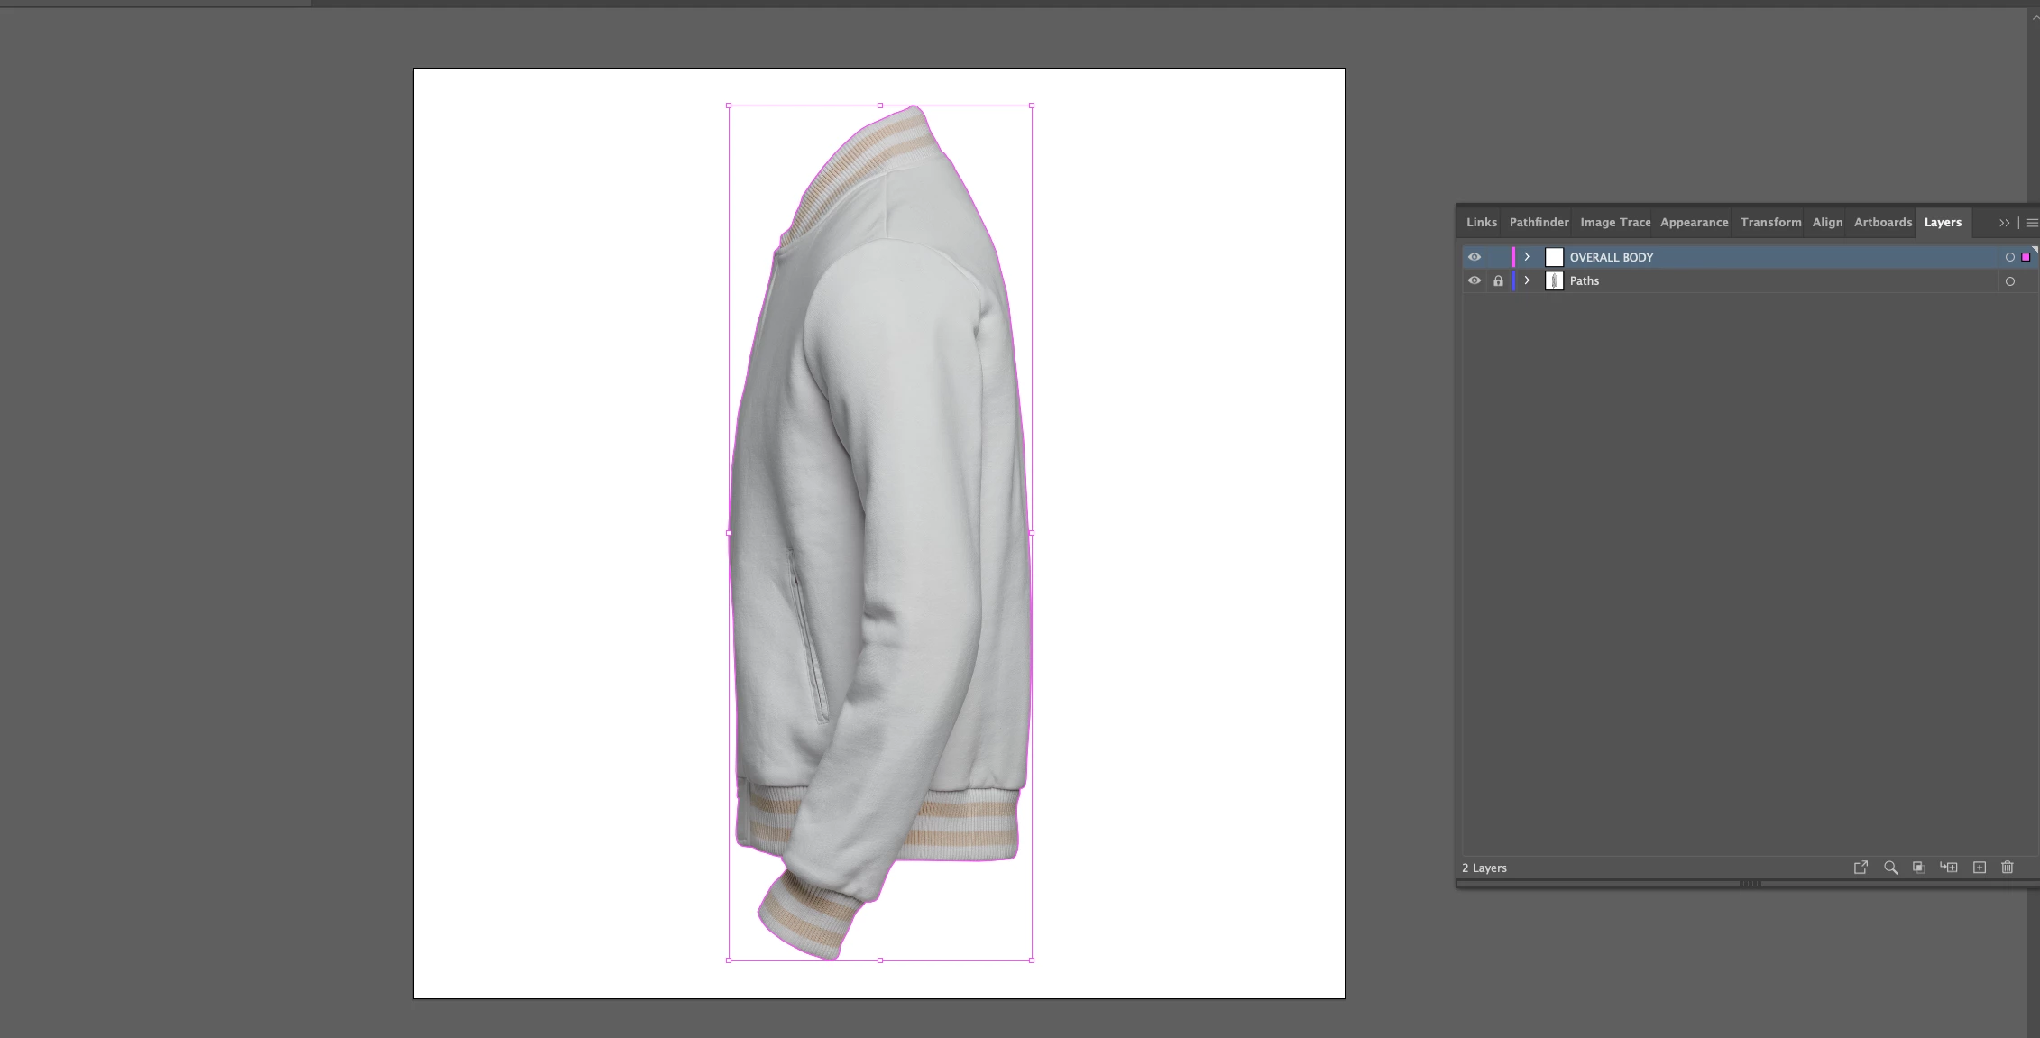The height and width of the screenshot is (1038, 2040).
Task: Open the Image Trace tab
Action: click(1614, 222)
